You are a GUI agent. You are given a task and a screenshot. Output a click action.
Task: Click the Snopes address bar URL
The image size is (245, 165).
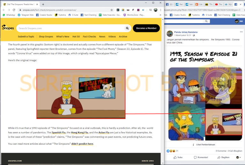49,10
